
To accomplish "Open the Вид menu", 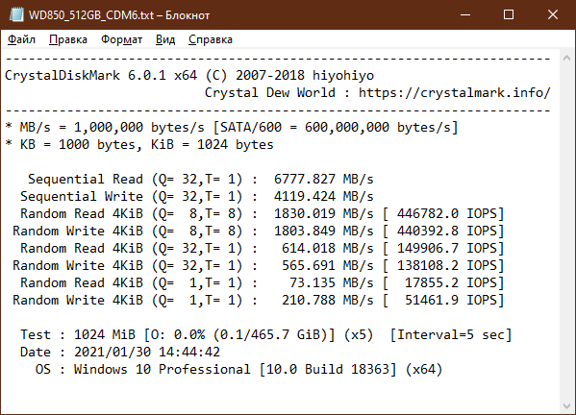I will [x=165, y=39].
